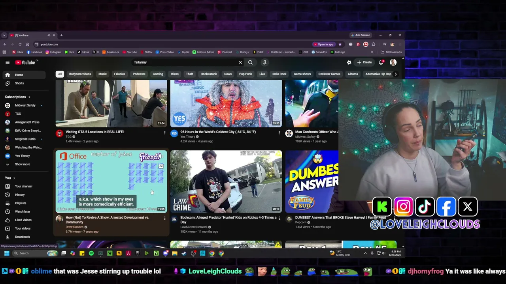Open the Chrome extensions puzzle icon
The width and height of the screenshot is (506, 284).
pos(373,44)
